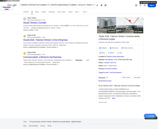
Task: Expand opening hours dropdown arrow
Action: tap(117, 66)
